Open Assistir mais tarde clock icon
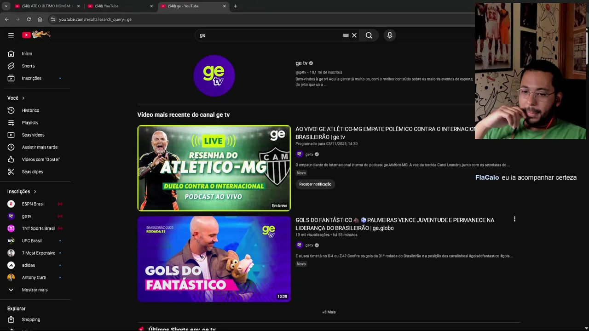Screen dimensions: 589x331 click(x=11, y=147)
